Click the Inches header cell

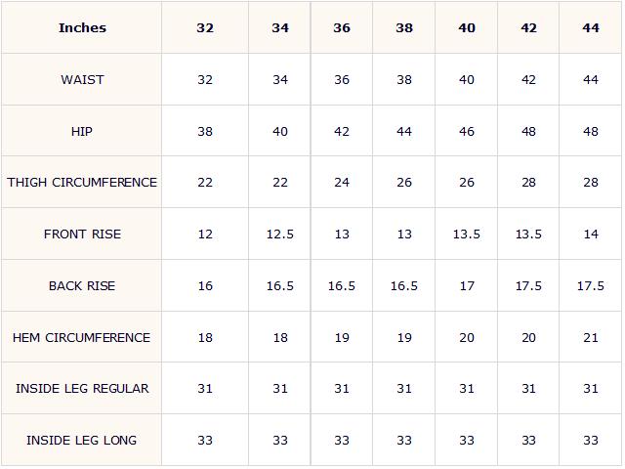82,28
